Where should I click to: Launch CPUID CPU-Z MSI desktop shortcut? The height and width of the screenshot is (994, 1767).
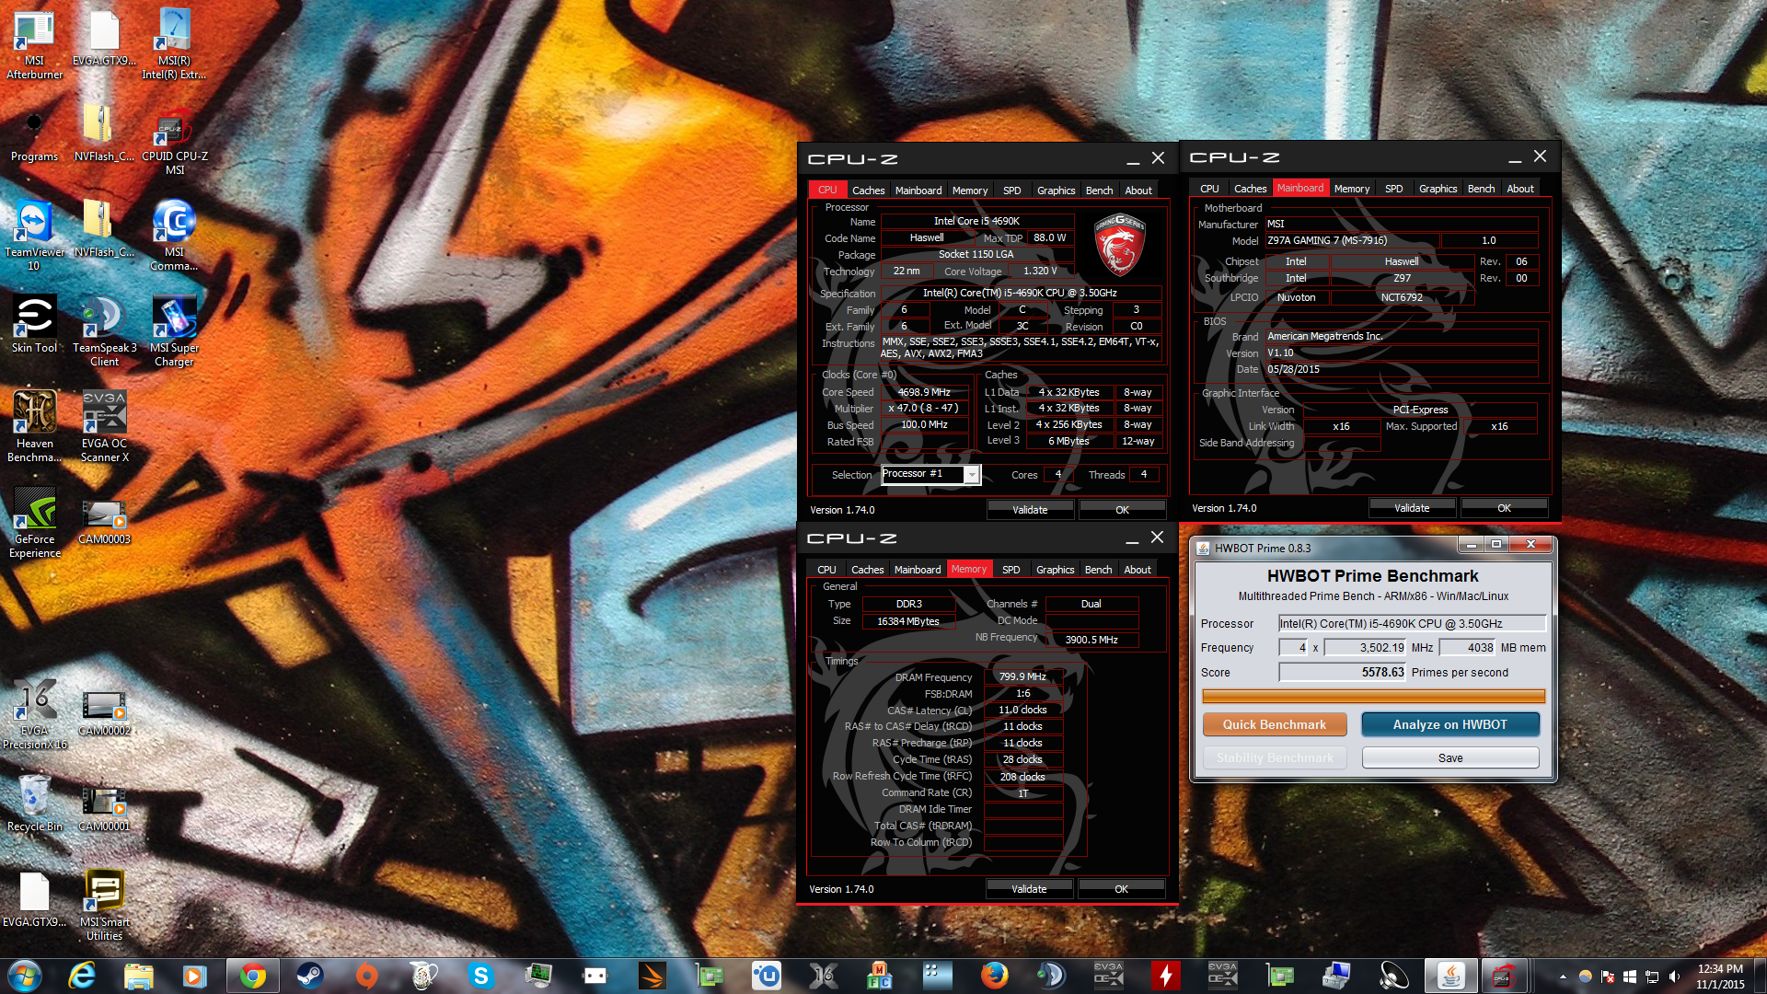174,143
